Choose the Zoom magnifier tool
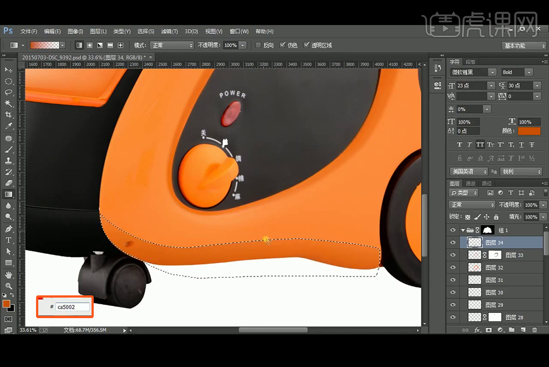The image size is (549, 367). (x=8, y=286)
